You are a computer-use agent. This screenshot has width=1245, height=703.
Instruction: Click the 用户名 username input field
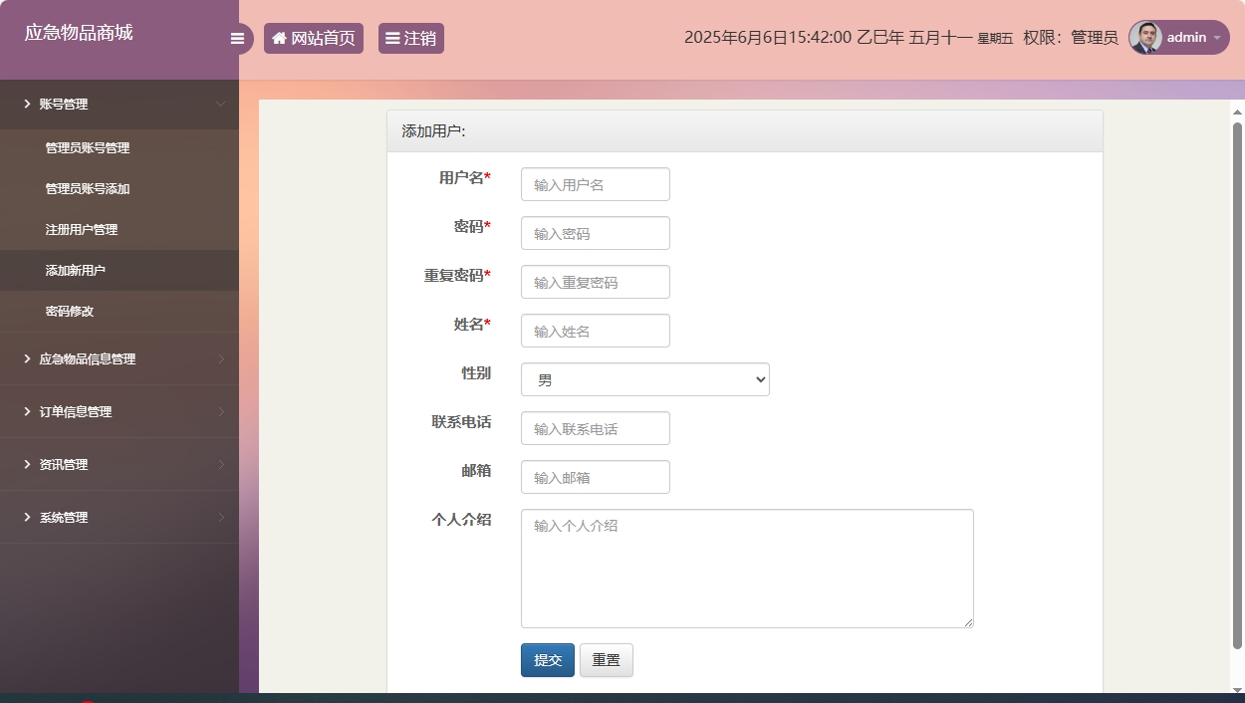click(595, 184)
